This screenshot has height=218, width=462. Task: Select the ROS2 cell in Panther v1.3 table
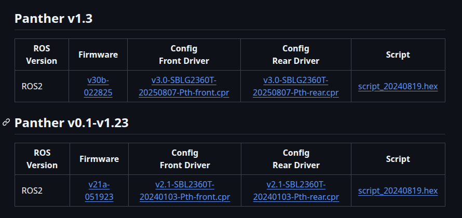pyautogui.click(x=32, y=86)
